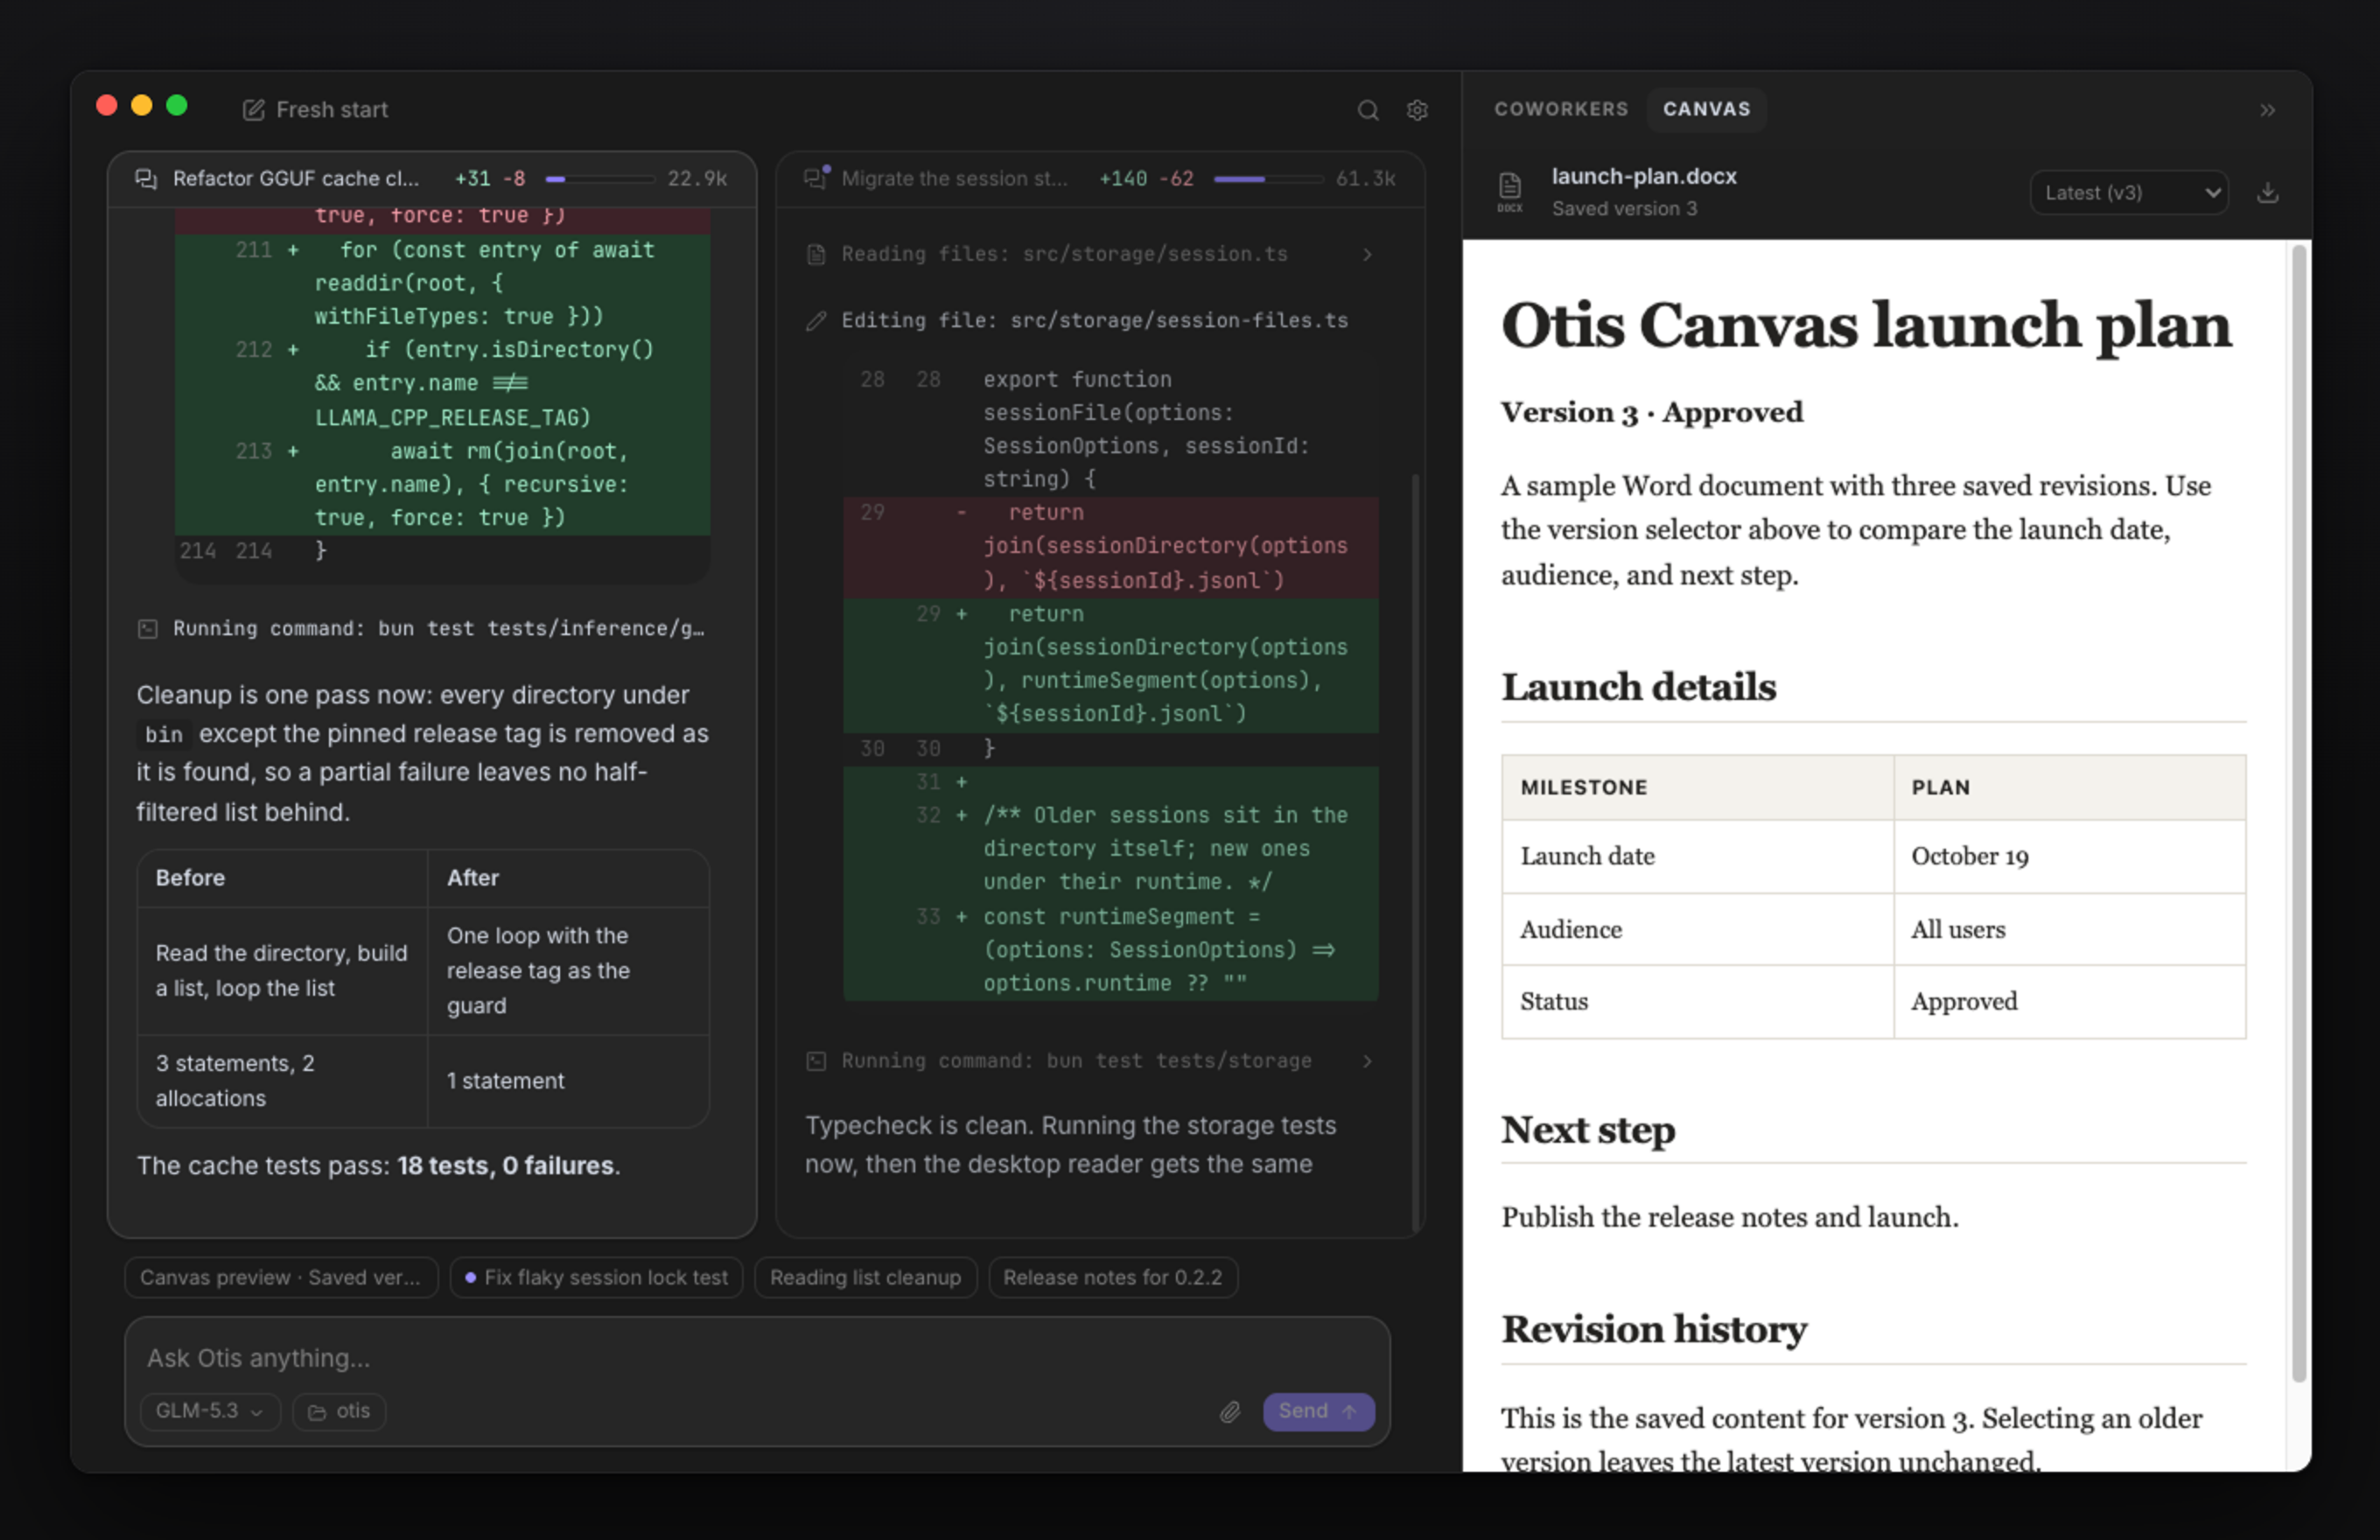
Task: Click the +31 -8 diff stats
Action: point(490,179)
